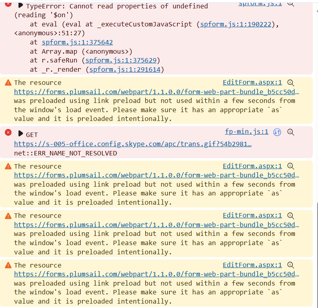Image resolution: width=318 pixels, height=308 pixels.
Task: Click magnifier icon on first preload warning
Action: 291,83
